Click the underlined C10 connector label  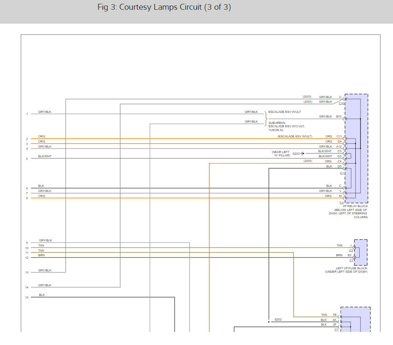pyautogui.click(x=342, y=104)
